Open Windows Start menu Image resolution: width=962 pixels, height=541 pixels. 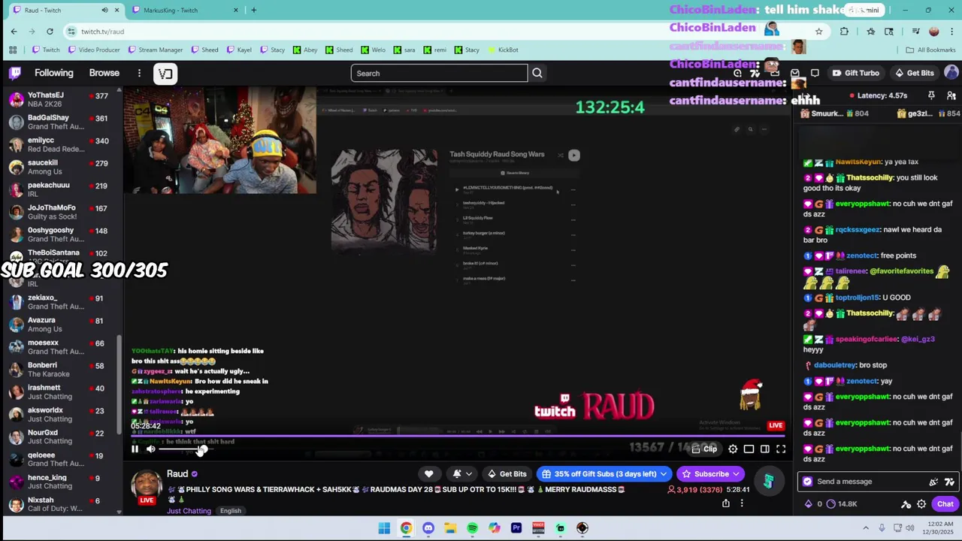click(384, 528)
